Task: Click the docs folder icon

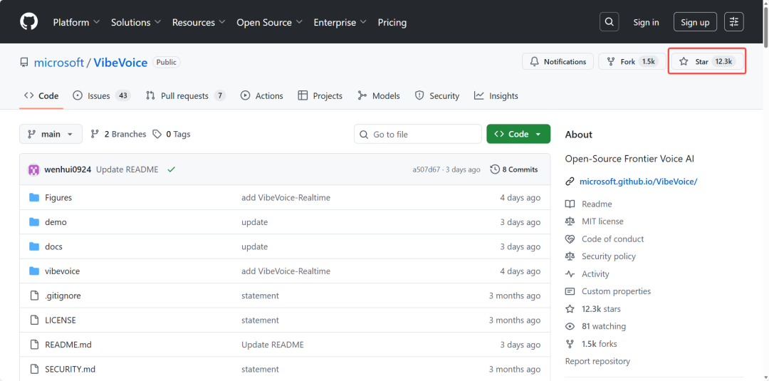Action: point(34,246)
